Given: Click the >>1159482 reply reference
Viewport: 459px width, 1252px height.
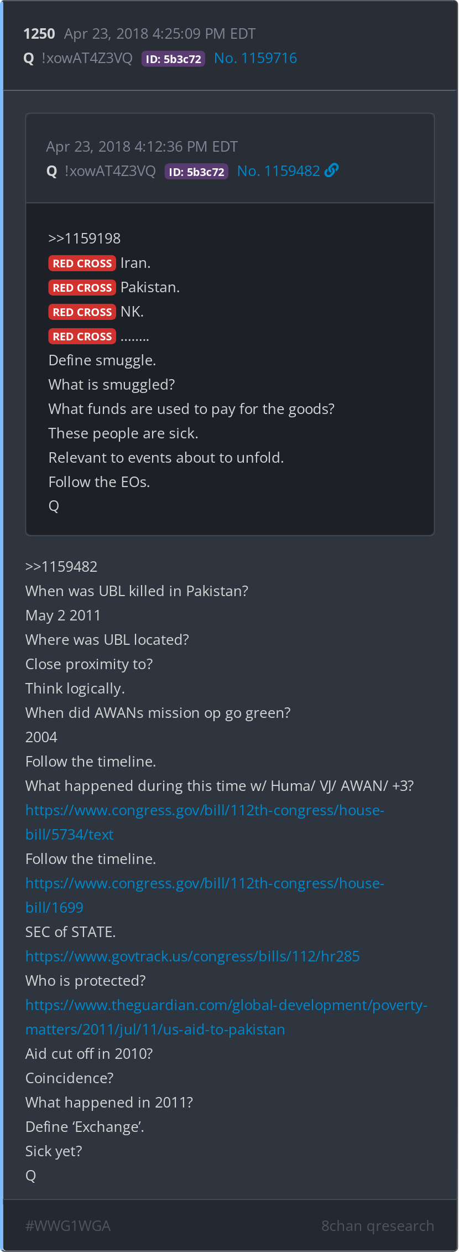Looking at the screenshot, I should click(x=61, y=567).
